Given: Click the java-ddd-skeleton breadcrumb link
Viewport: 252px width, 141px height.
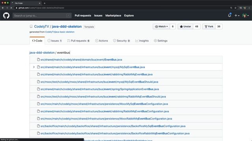Looking at the screenshot, I should 42,52.
